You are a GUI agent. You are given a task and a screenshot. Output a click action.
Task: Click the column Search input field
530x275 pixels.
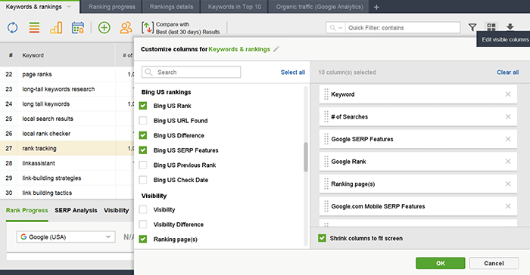pyautogui.click(x=192, y=73)
